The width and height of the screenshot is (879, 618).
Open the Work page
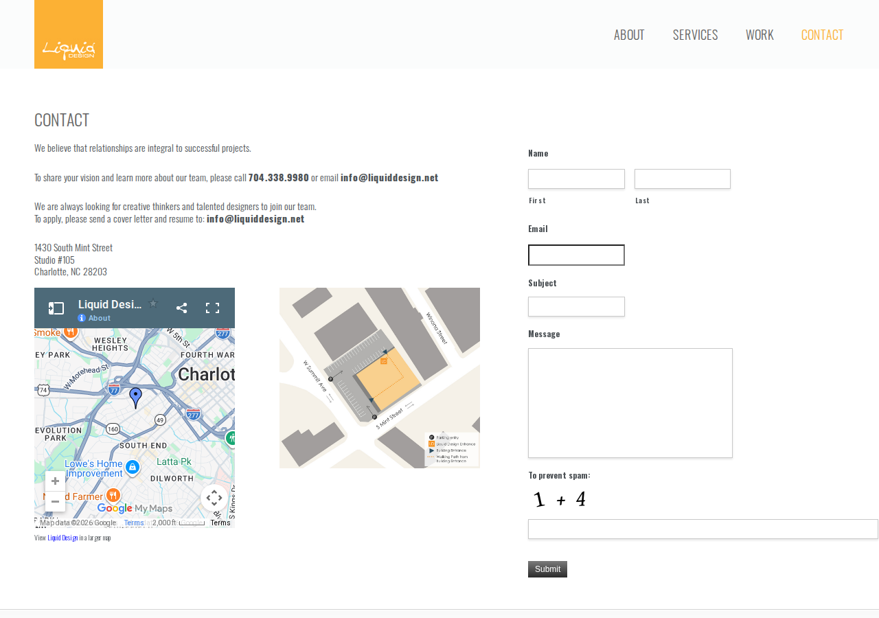(760, 34)
